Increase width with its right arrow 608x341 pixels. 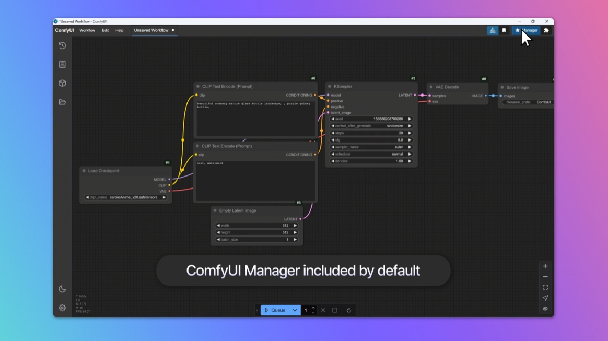(295, 226)
